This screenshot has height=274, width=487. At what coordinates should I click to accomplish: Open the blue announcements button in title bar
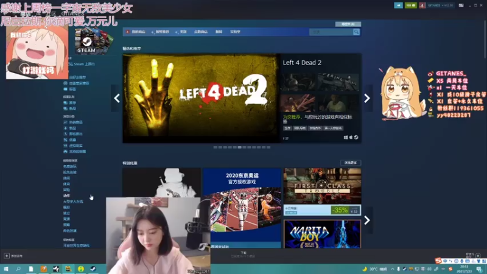(399, 5)
